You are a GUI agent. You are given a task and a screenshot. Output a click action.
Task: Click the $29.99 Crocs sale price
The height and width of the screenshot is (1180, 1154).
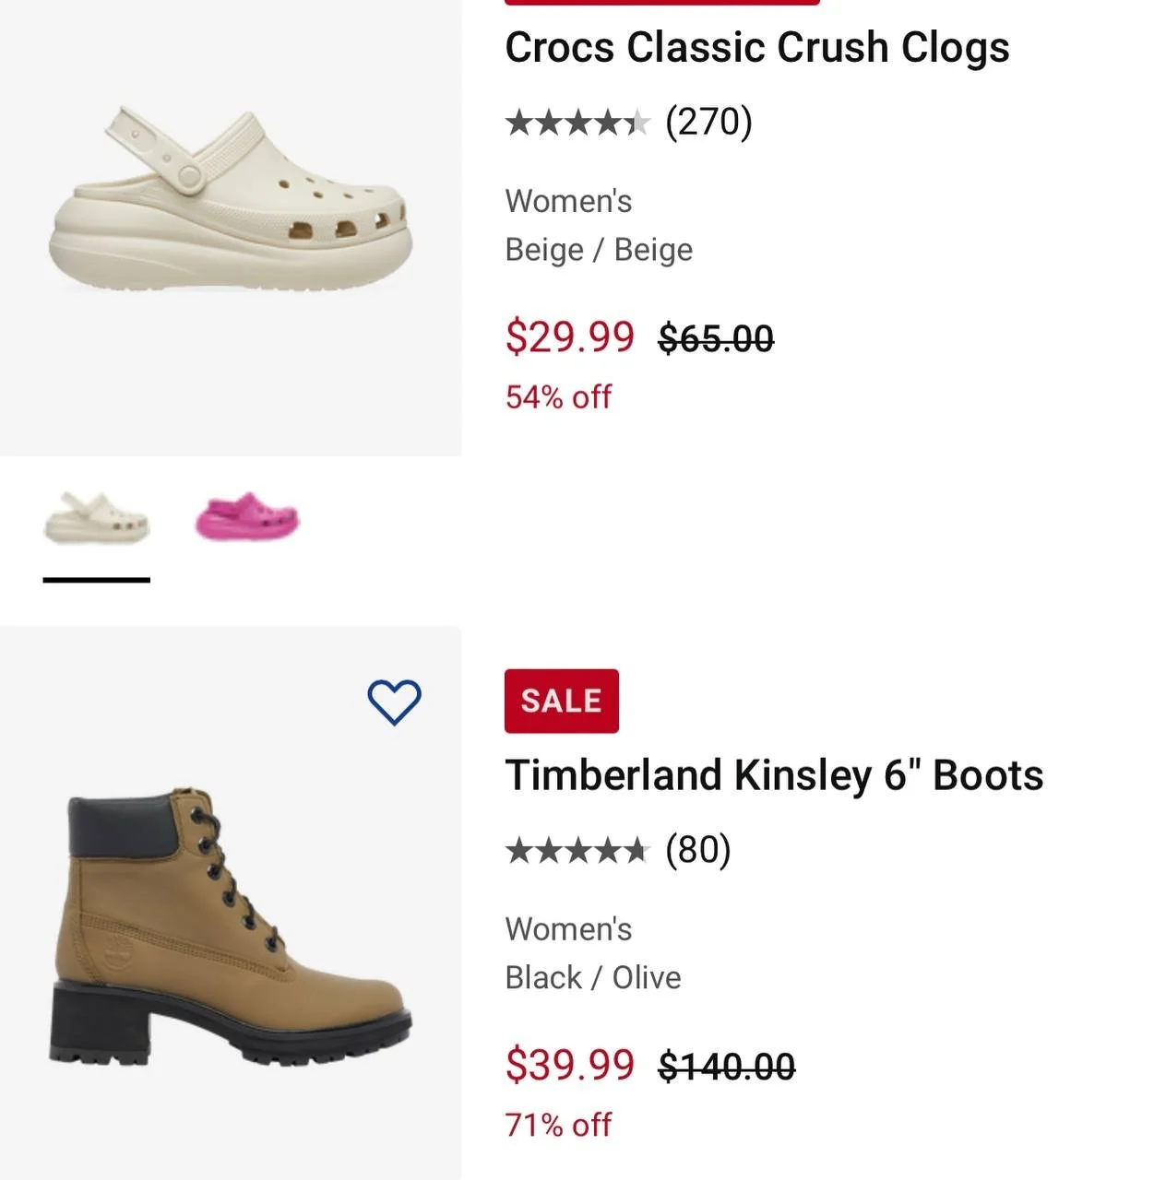click(x=570, y=336)
